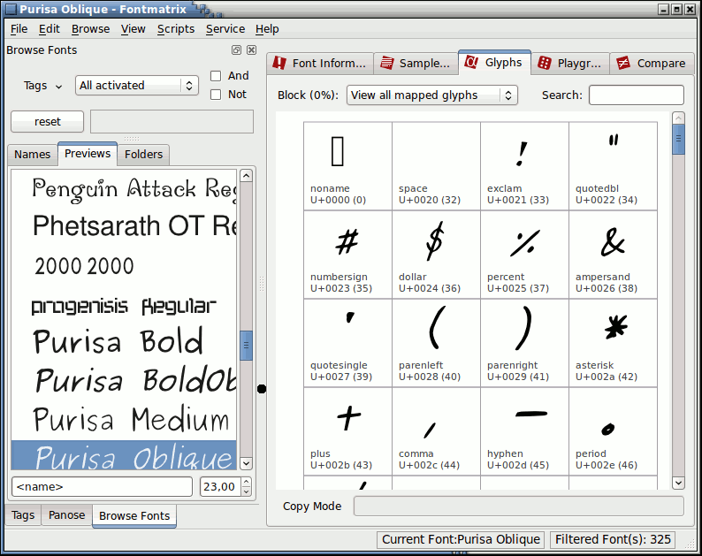702x556 pixels.
Task: Select the numbersign glyph cell
Action: point(347,255)
